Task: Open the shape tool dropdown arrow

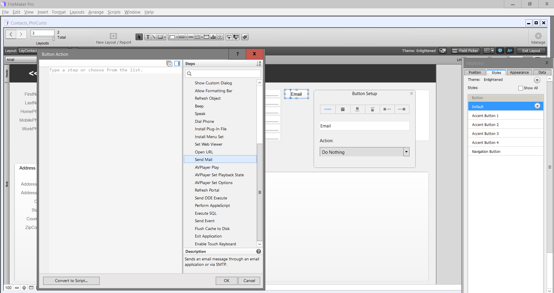Action: click(165, 37)
